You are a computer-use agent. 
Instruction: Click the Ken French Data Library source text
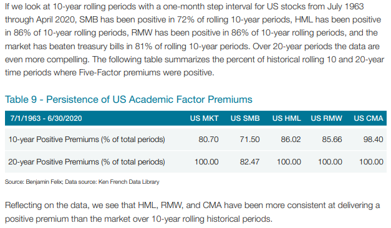coord(128,182)
